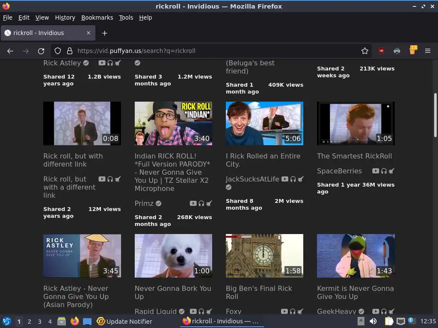
Task: Click headphones icon beside 'Rick roll, but with a different link'
Action: click(110, 179)
